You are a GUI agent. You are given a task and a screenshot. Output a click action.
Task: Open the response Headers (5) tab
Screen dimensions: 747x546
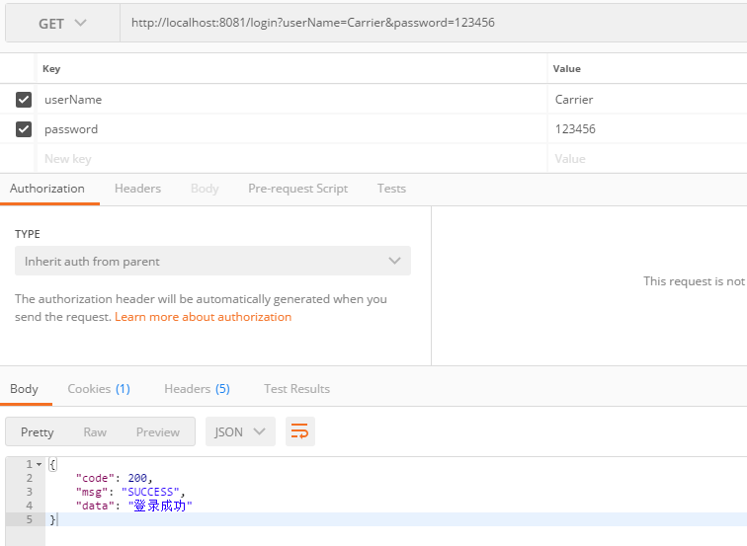(x=197, y=389)
